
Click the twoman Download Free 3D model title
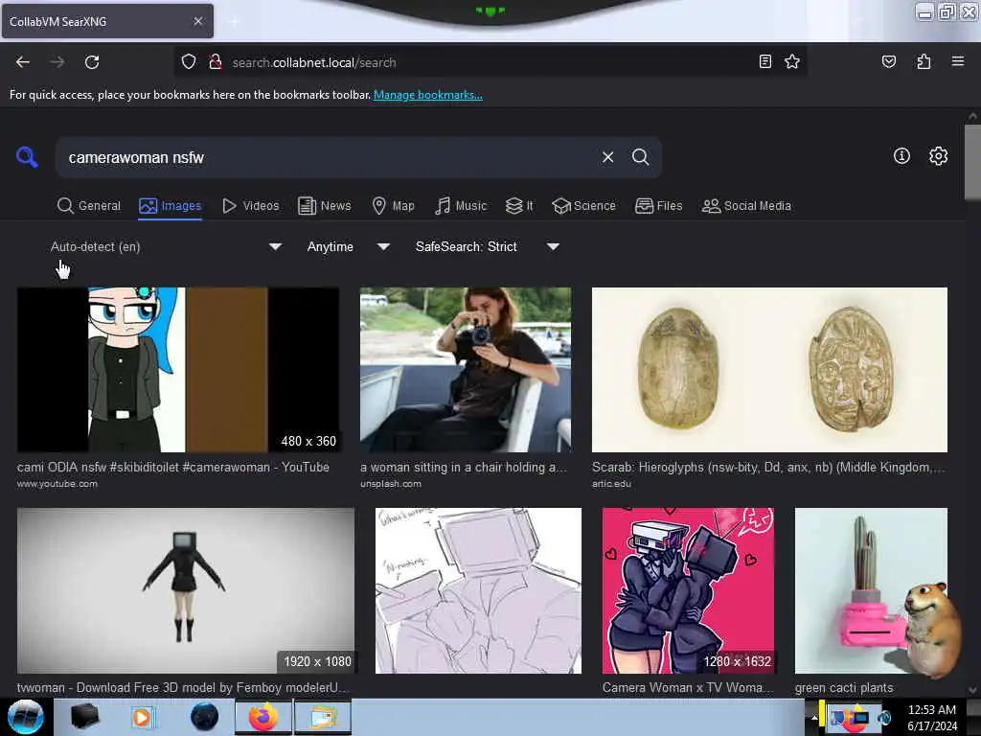point(182,687)
